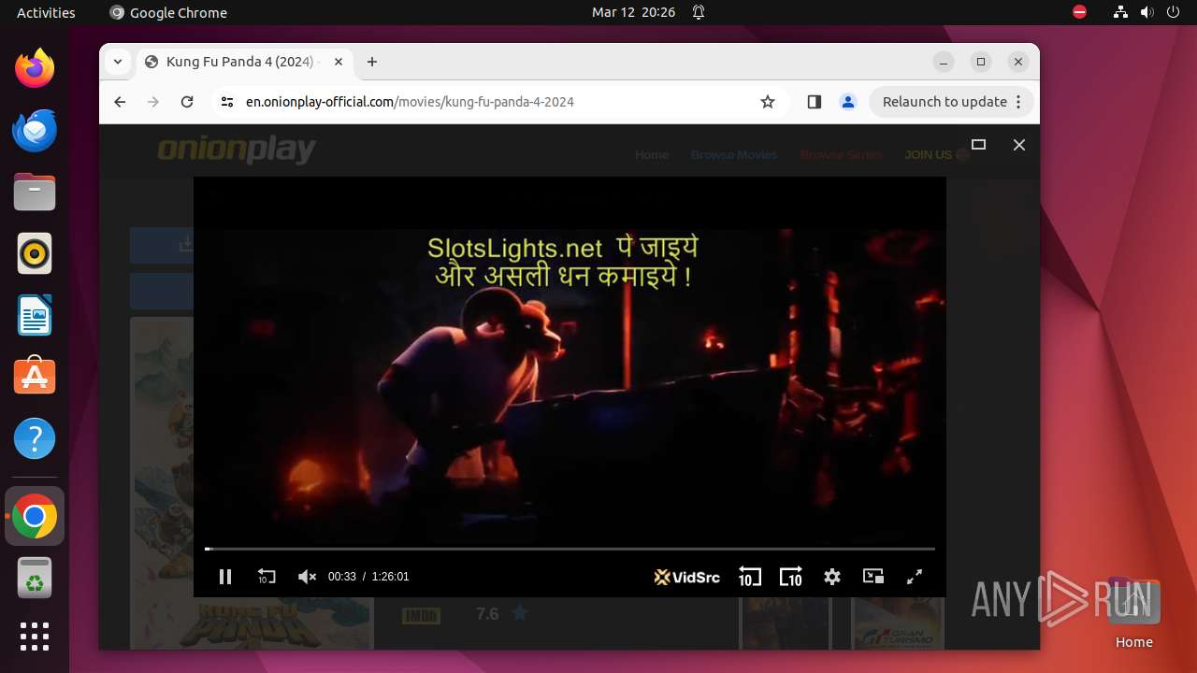Open Chrome side panel
Viewport: 1197px width, 673px height.
814,102
